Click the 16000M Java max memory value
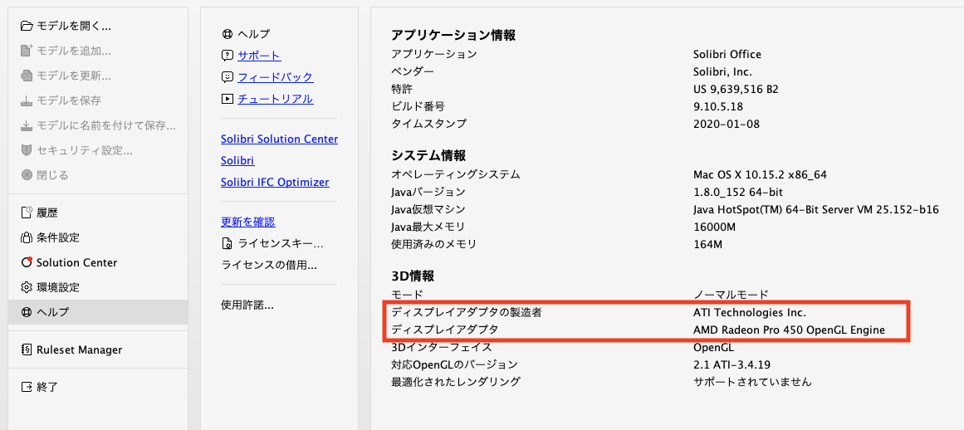Viewport: 964px width, 430px height. 714,227
